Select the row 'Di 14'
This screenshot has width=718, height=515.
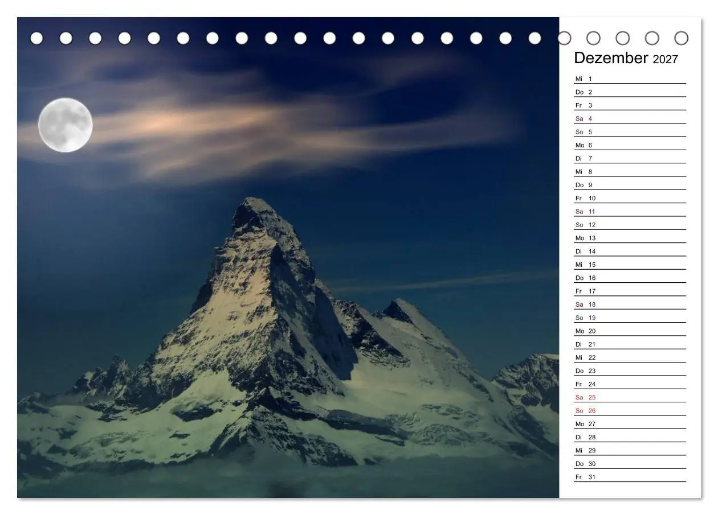click(630, 251)
